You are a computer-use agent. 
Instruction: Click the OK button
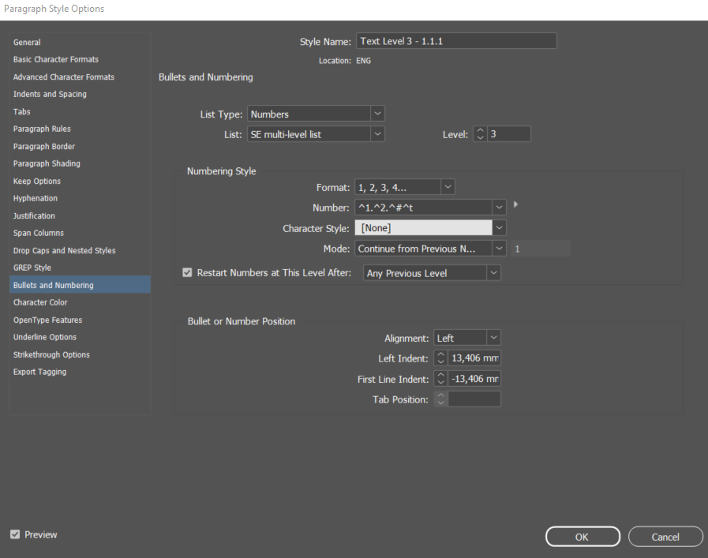583,536
